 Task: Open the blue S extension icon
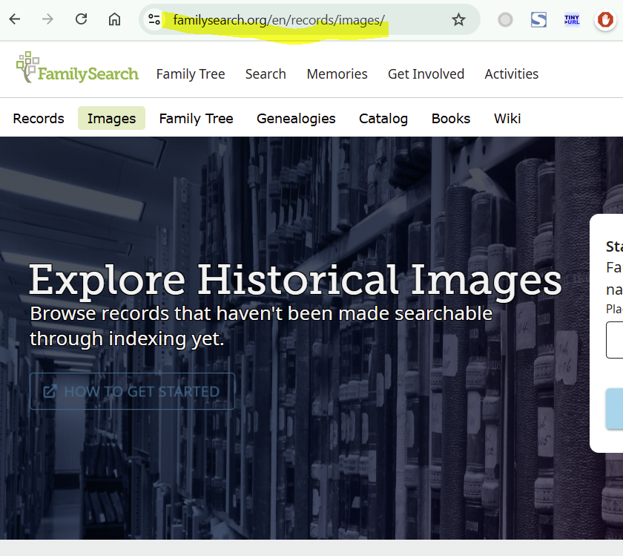pos(538,19)
